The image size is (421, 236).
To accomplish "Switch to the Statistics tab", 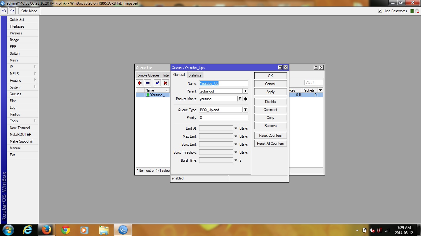I will [x=195, y=75].
